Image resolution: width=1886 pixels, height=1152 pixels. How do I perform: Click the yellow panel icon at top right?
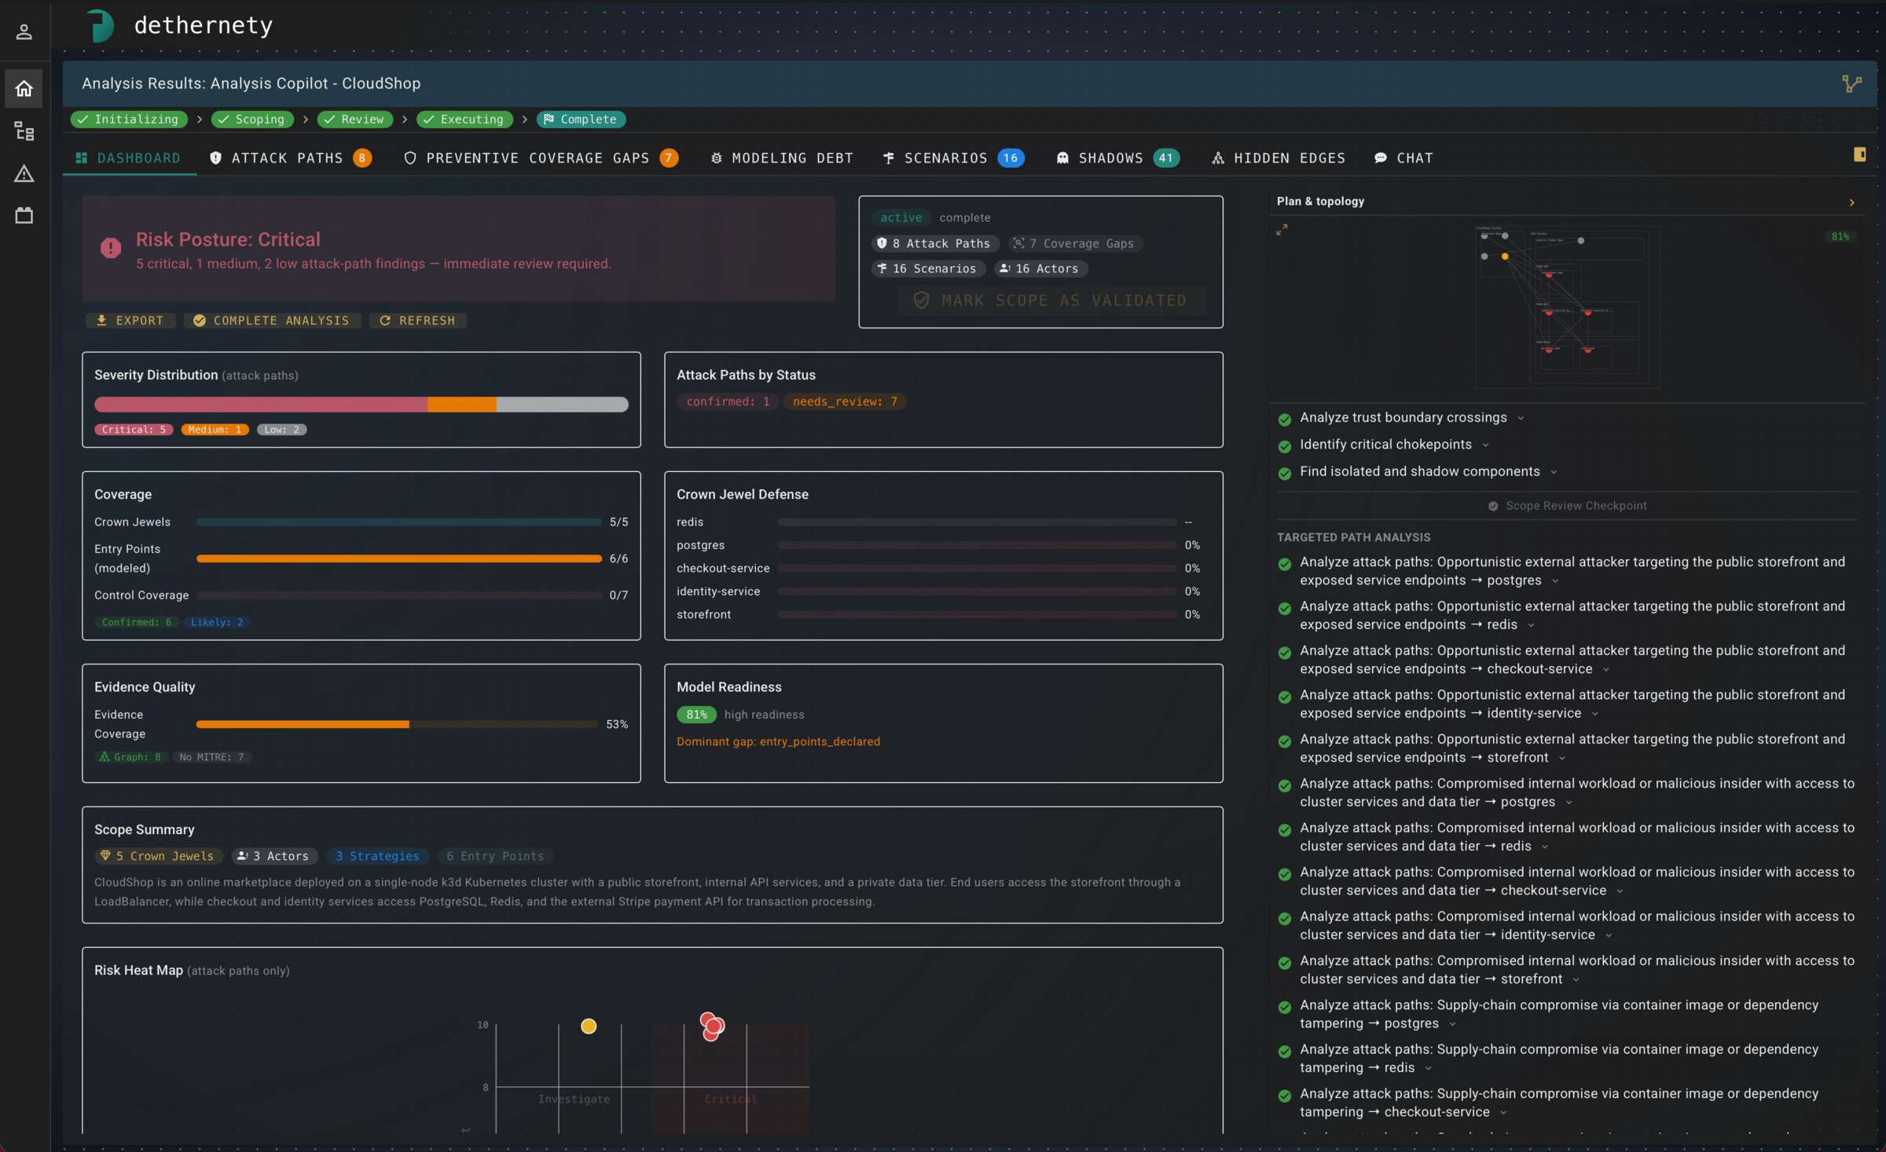(x=1859, y=155)
